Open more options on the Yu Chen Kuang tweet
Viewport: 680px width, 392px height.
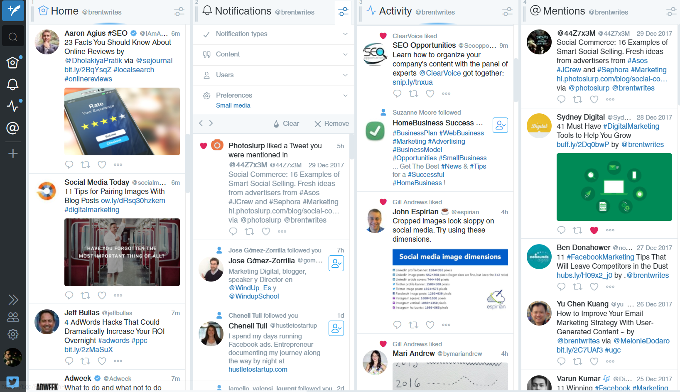[610, 361]
